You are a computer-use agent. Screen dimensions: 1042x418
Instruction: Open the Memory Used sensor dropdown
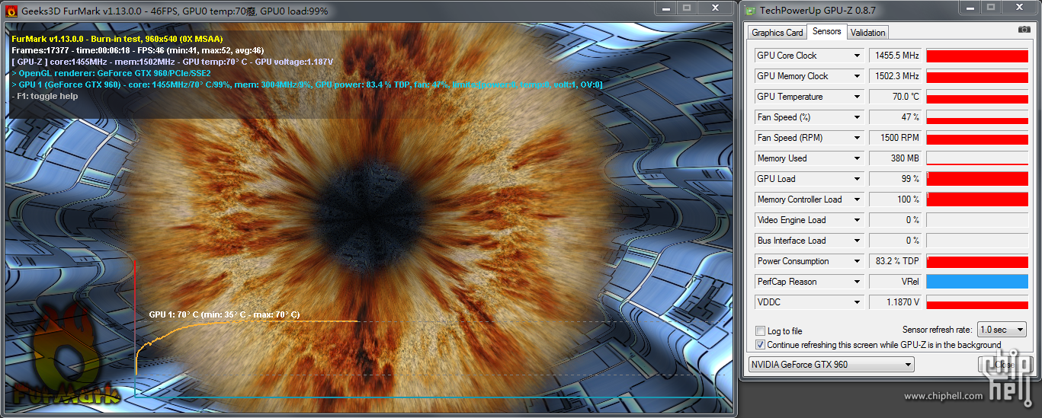pyautogui.click(x=858, y=158)
